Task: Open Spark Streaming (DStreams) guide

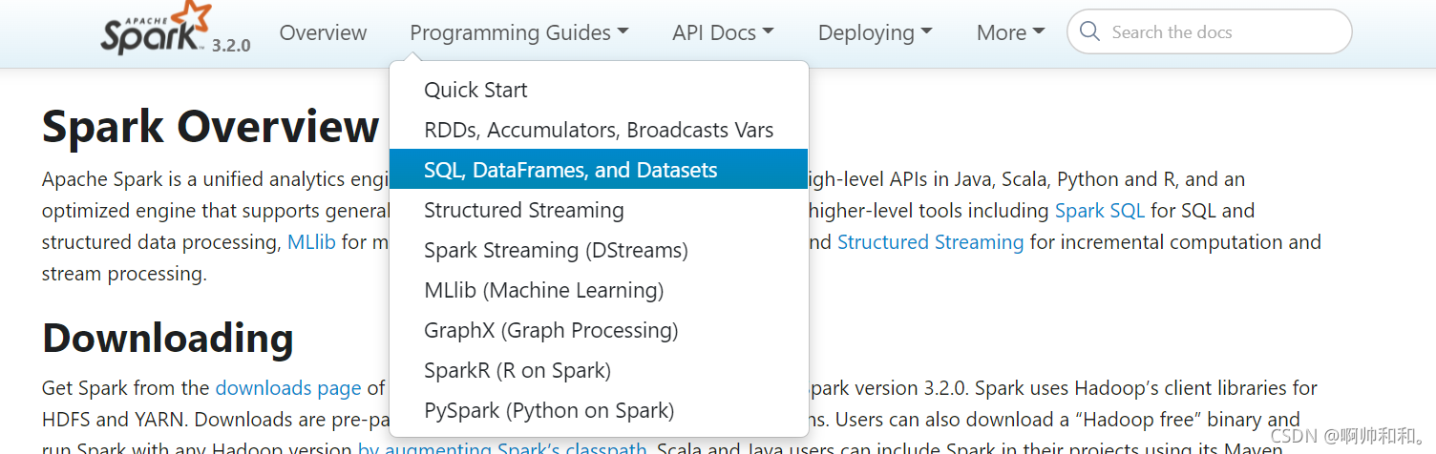Action: coord(599,250)
